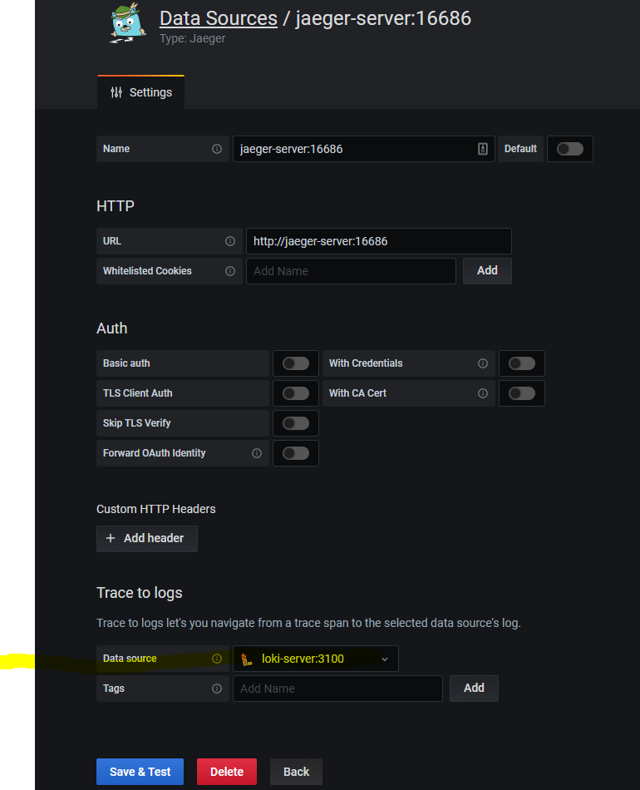Screen dimensions: 640x790
Task: Click the 'Basic auth' label
Action: pyautogui.click(x=126, y=363)
